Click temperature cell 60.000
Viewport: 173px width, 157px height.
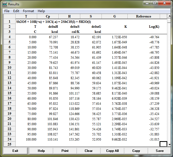click(32, 99)
